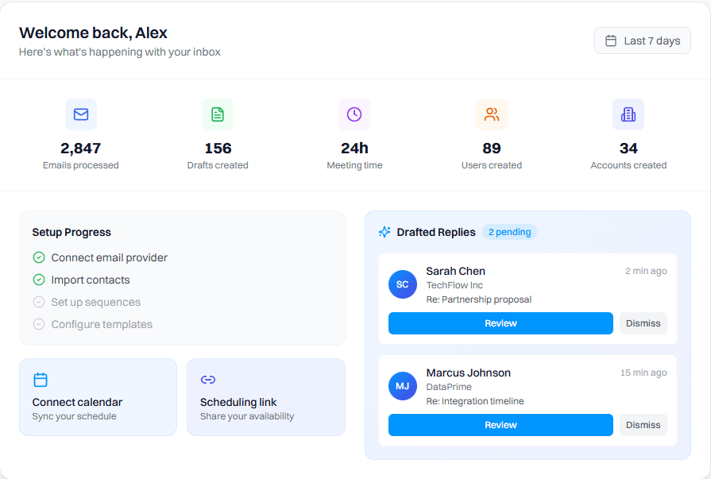This screenshot has height=479, width=711.
Task: Toggle the Connect email provider checkmark
Action: click(38, 257)
